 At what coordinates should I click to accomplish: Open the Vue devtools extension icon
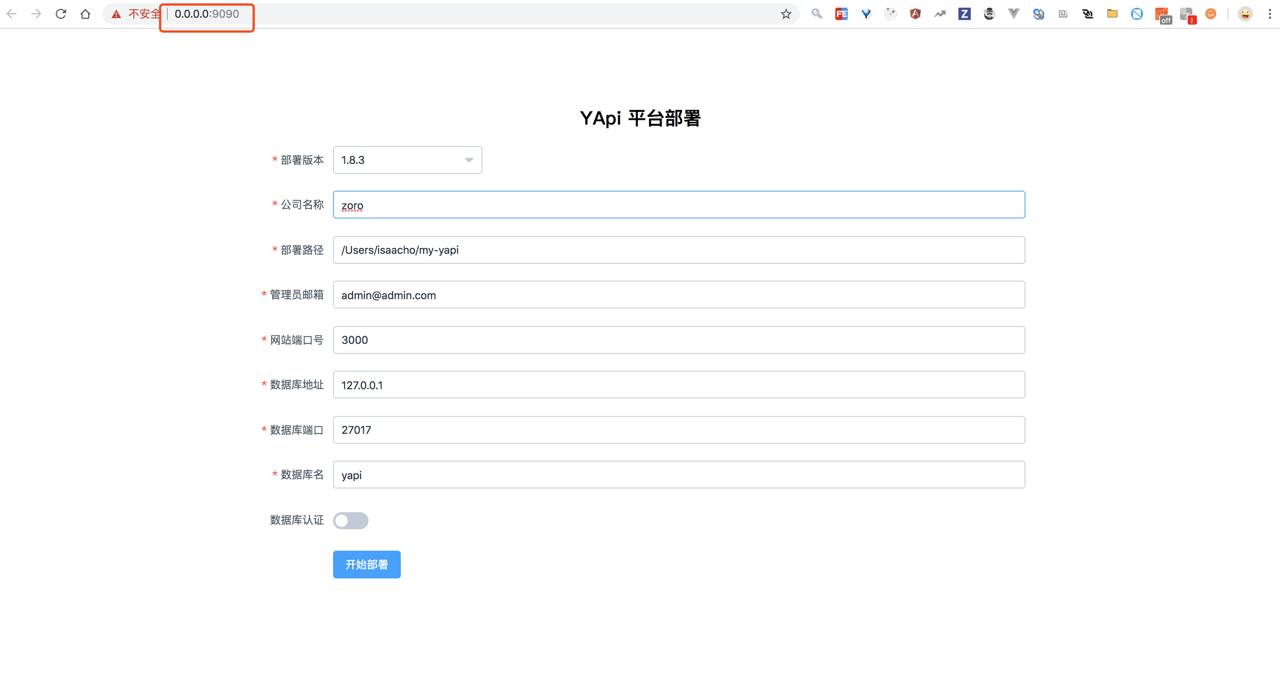point(1014,14)
